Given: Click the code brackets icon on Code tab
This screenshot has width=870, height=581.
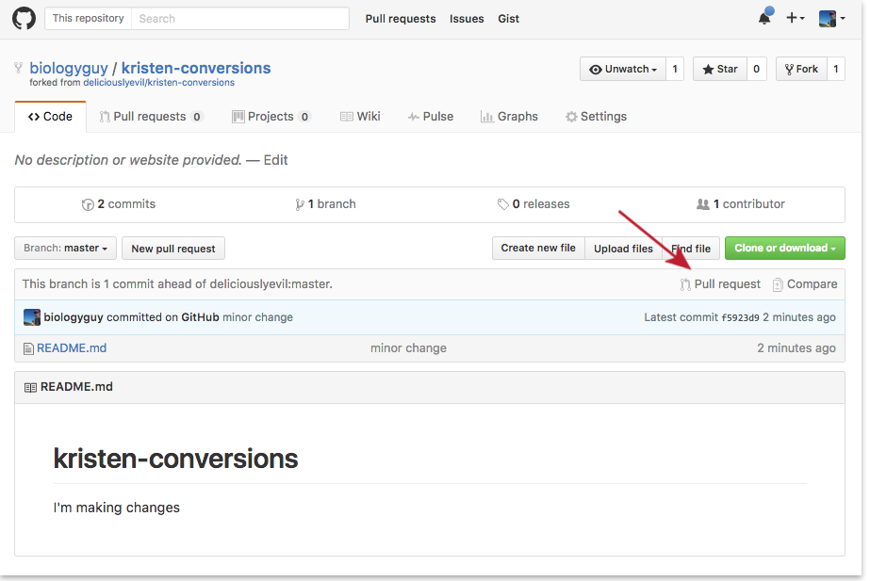Looking at the screenshot, I should click(34, 117).
